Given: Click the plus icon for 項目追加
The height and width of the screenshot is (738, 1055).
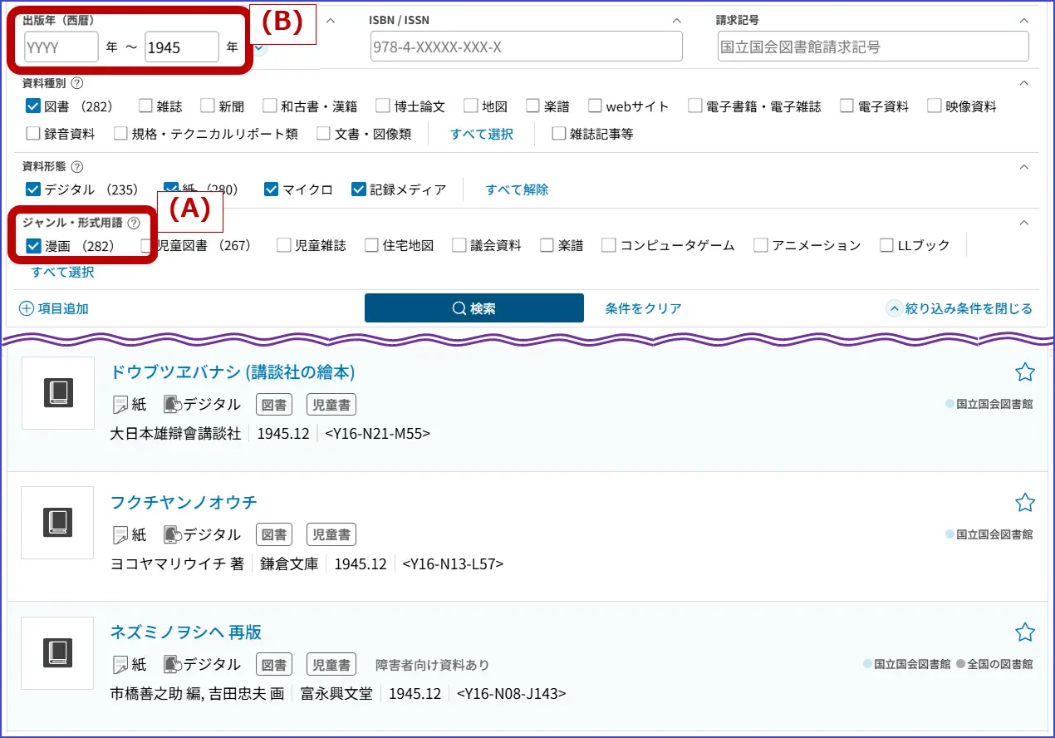Looking at the screenshot, I should [x=27, y=309].
